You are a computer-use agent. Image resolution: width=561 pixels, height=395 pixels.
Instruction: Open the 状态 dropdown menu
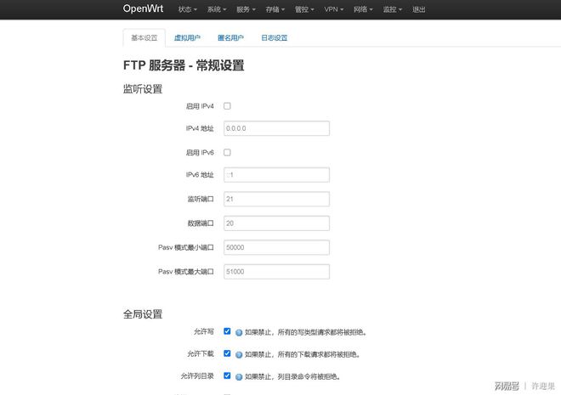point(188,9)
